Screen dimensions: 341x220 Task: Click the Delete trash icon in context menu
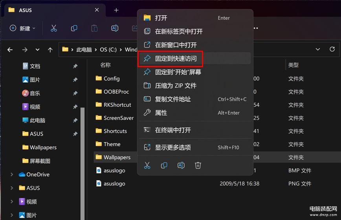pyautogui.click(x=198, y=165)
